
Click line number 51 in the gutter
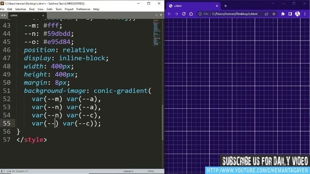pos(7,91)
